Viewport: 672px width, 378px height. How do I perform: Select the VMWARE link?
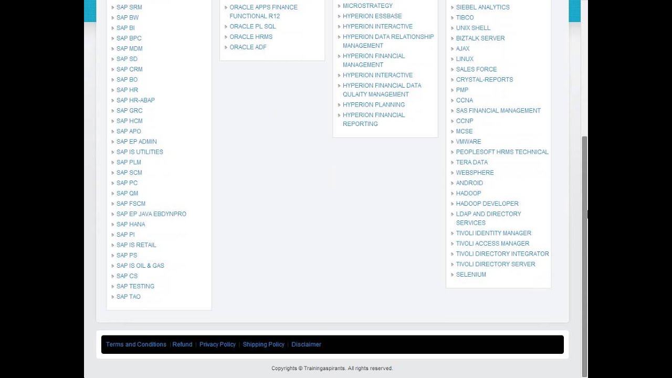click(468, 142)
